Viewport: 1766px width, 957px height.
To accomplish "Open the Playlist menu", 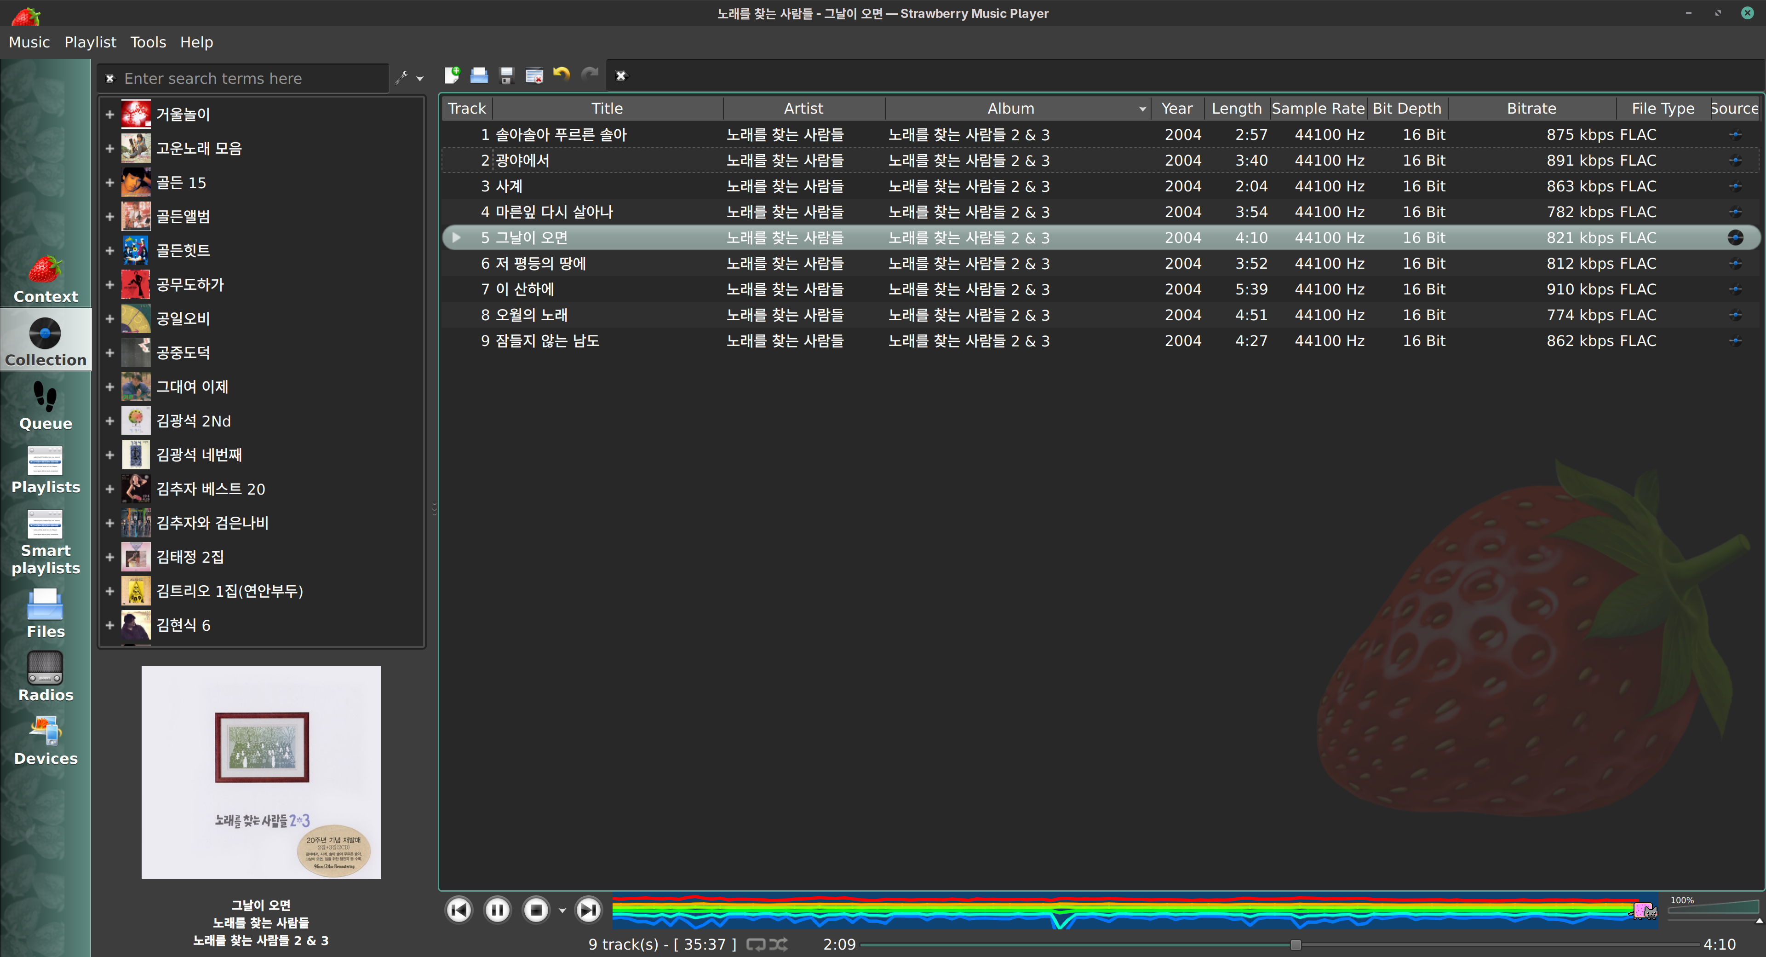I will point(91,42).
